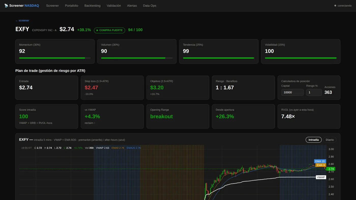The width and height of the screenshot is (356, 200).
Task: Click the conectando status indicator
Action: point(343,6)
